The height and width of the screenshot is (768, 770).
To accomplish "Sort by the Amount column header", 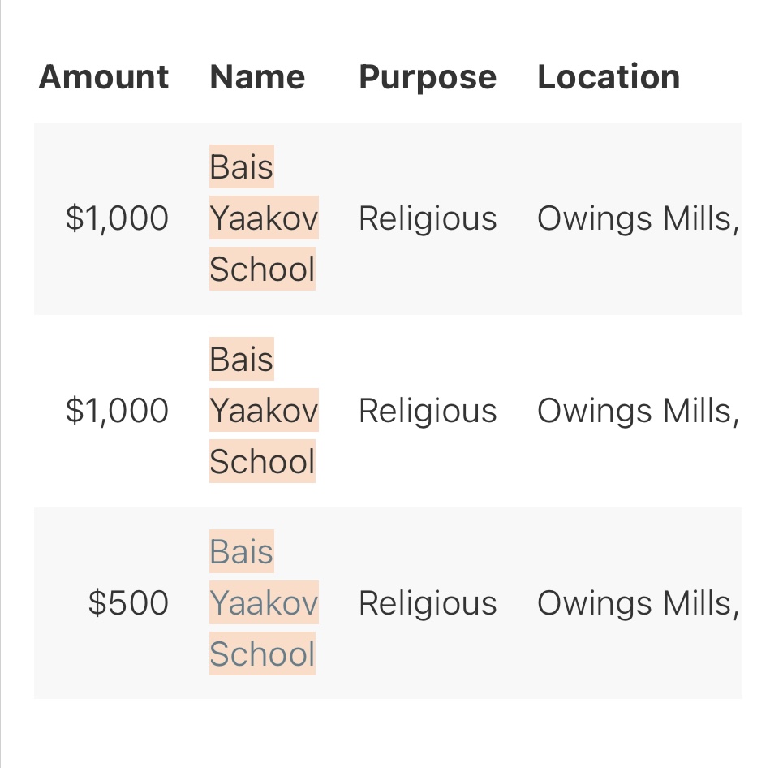I will point(104,77).
